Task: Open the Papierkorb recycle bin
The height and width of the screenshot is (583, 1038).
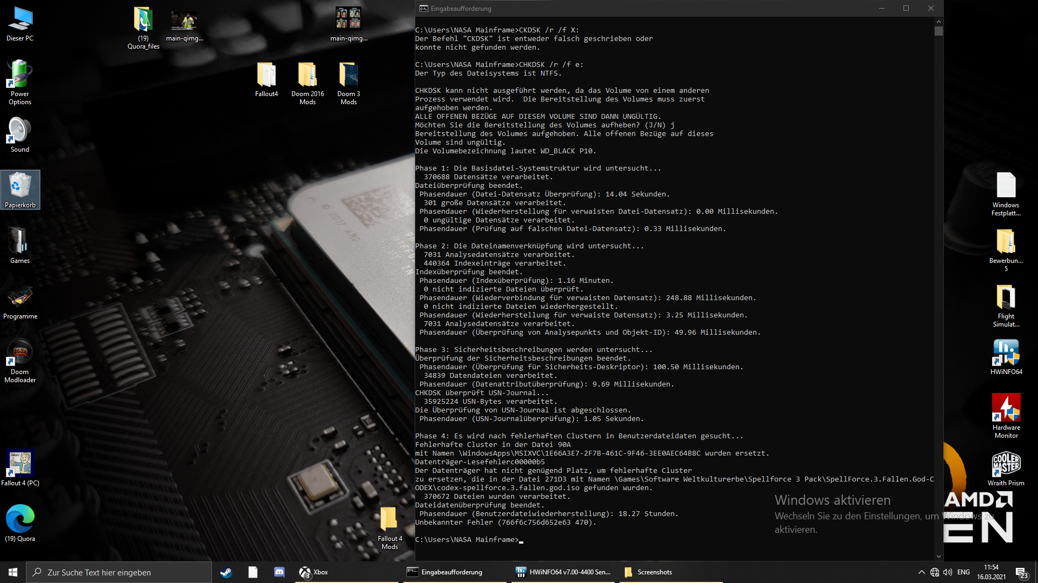Action: (x=20, y=187)
